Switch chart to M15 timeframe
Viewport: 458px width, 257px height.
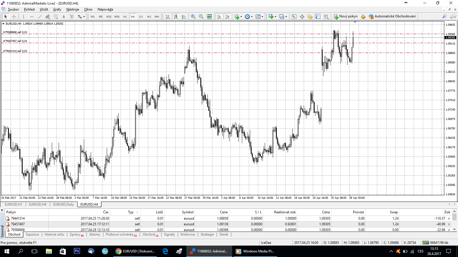pos(109,17)
